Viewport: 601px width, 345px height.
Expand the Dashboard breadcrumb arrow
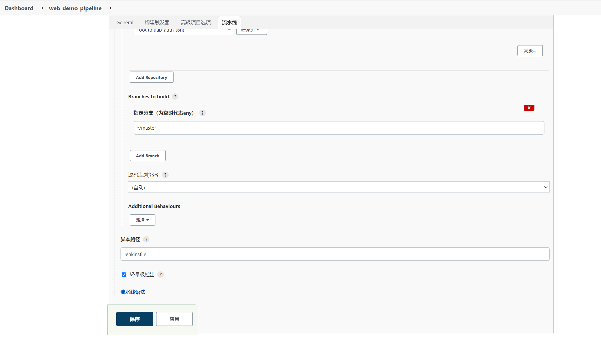point(42,8)
